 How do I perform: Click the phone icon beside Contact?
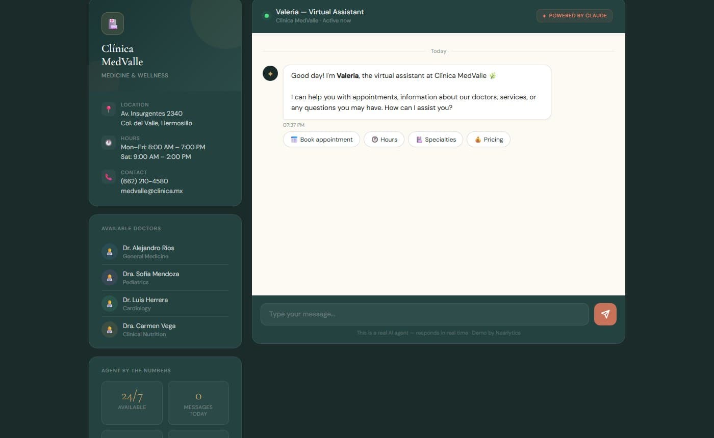pyautogui.click(x=108, y=177)
